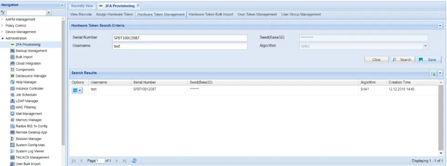447x166 pixels.
Task: Open the Algorithm dropdown arrow
Action: pyautogui.click(x=426, y=45)
